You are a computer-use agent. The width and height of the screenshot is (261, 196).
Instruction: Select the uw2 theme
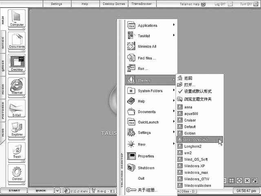pyautogui.click(x=200, y=153)
